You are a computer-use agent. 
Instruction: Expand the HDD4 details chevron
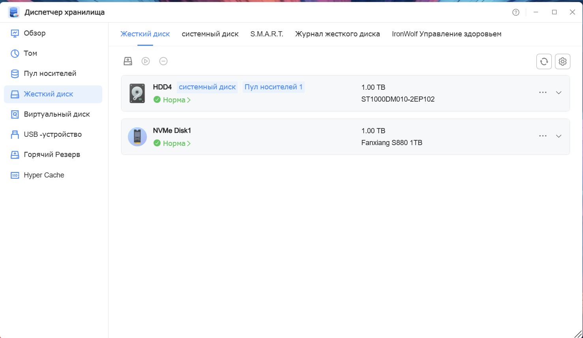(x=559, y=93)
